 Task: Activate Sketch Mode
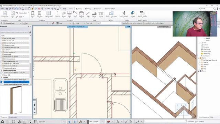[142, 14]
